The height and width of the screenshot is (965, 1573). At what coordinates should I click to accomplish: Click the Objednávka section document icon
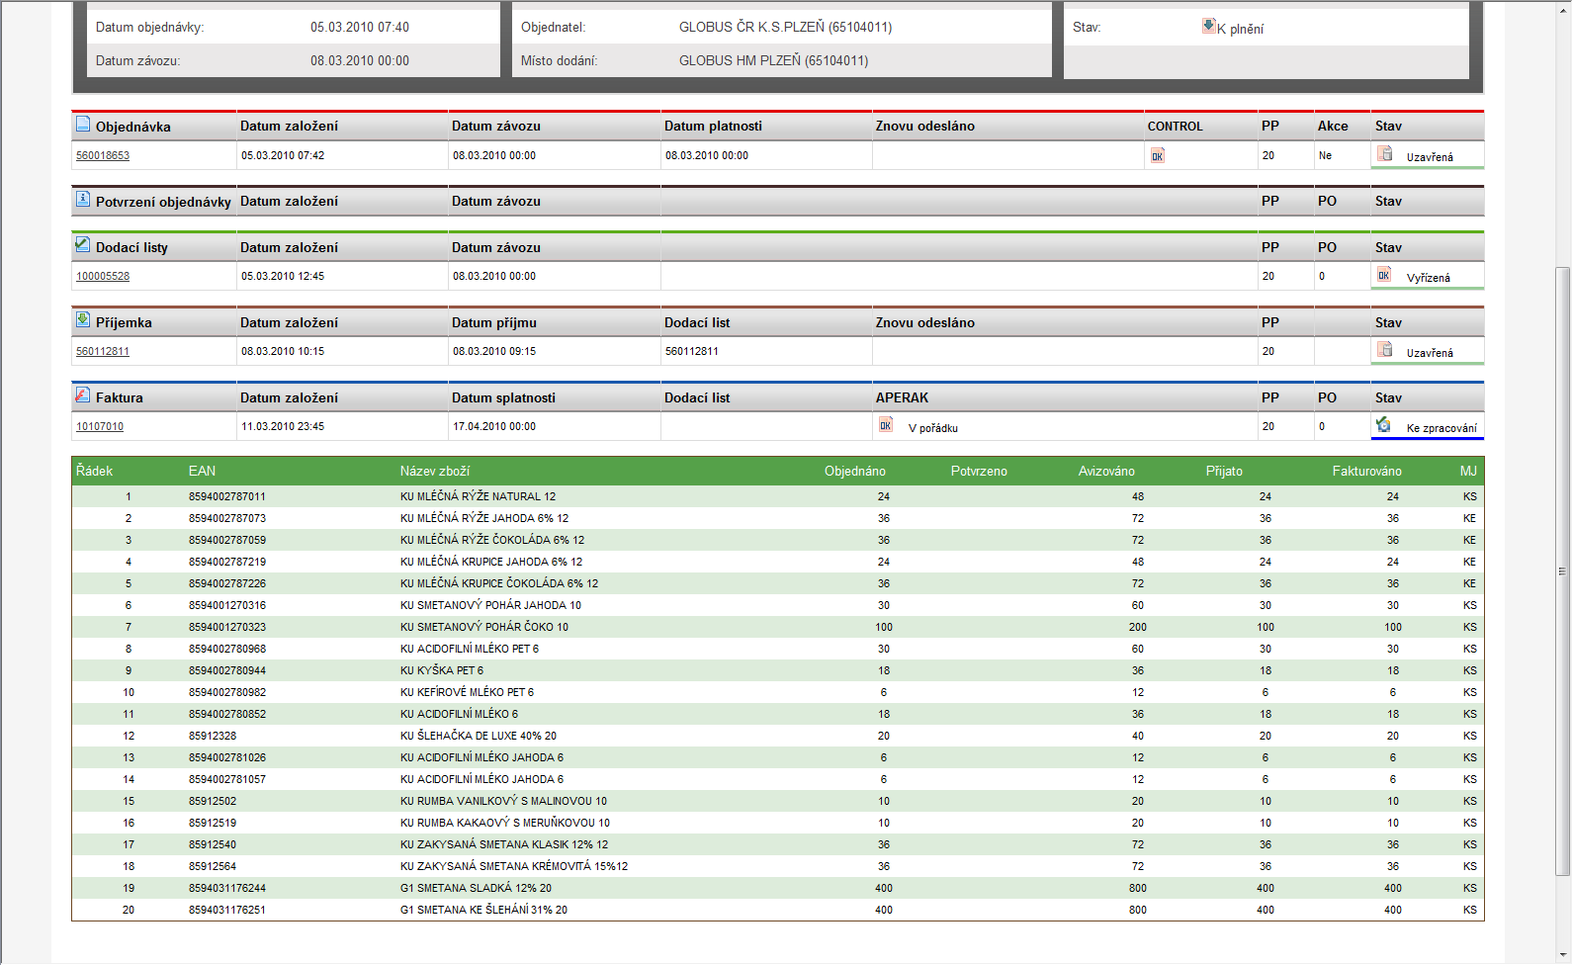pyautogui.click(x=83, y=125)
